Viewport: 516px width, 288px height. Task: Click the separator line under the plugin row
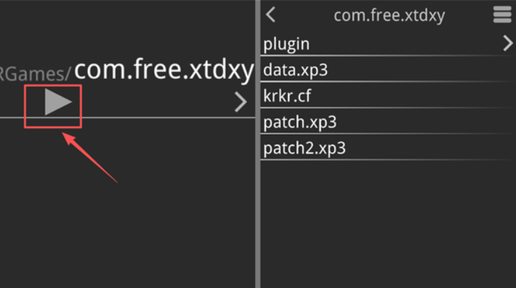point(388,56)
